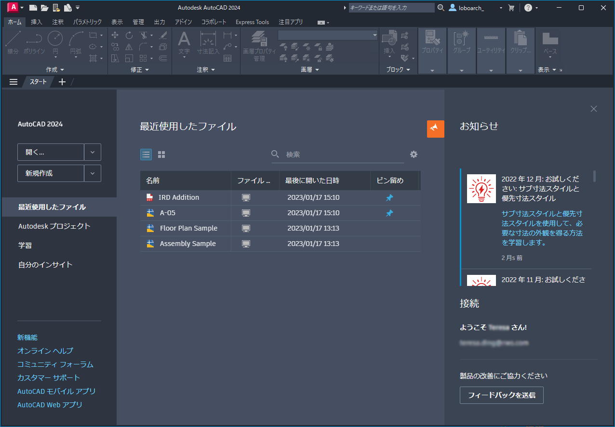Screen dimensions: 615x427
Task: Click the recent files 検索 field
Action: pos(337,155)
